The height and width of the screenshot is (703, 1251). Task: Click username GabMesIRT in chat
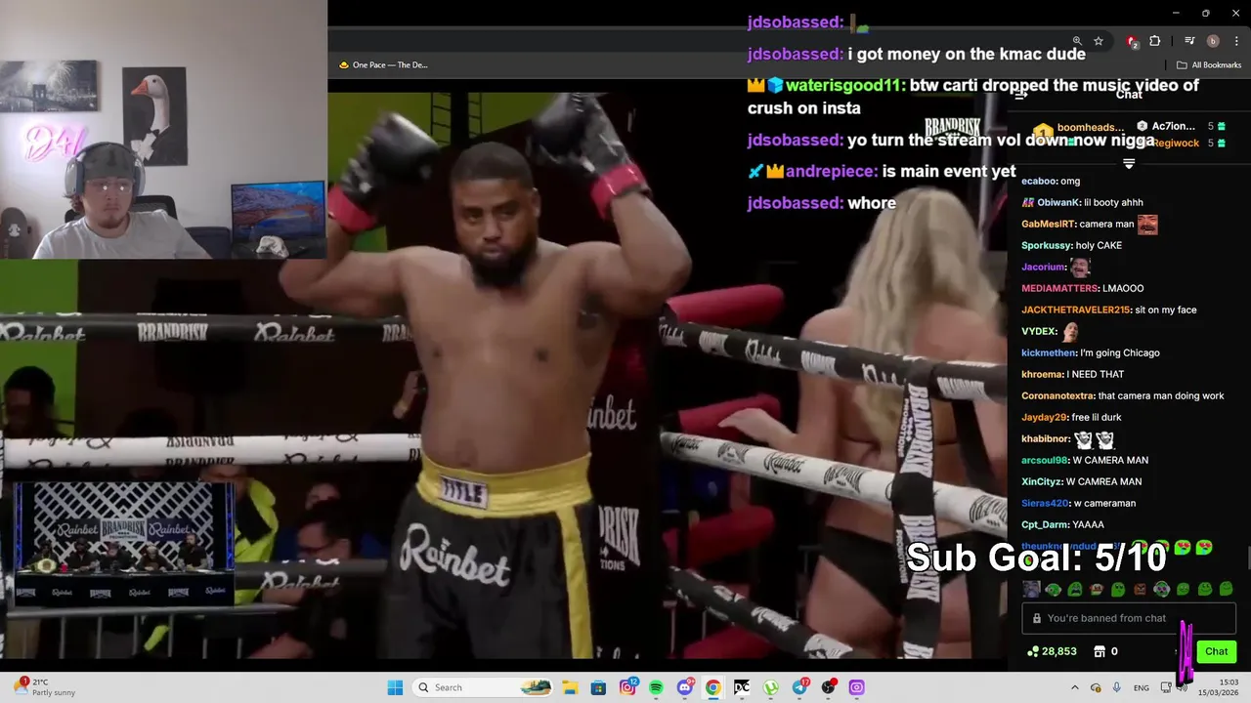coord(1047,224)
